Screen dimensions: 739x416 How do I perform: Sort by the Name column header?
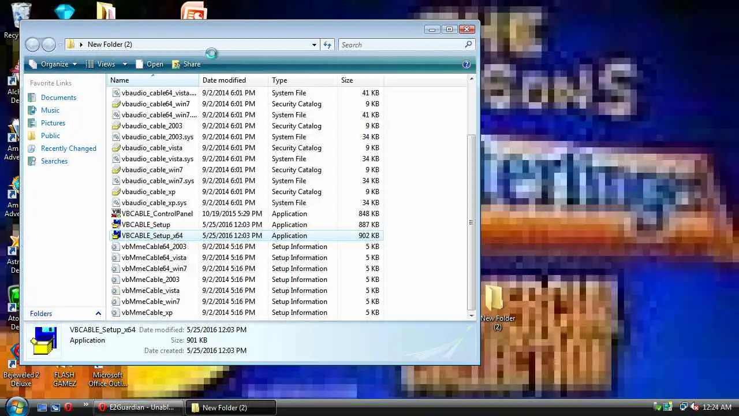(x=153, y=80)
